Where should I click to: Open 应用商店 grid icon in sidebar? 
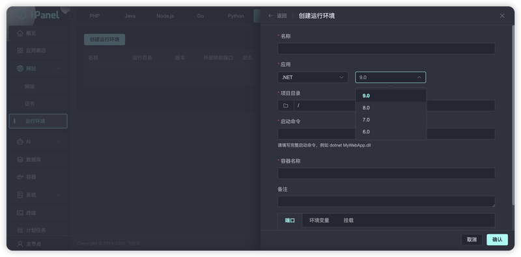pos(20,51)
